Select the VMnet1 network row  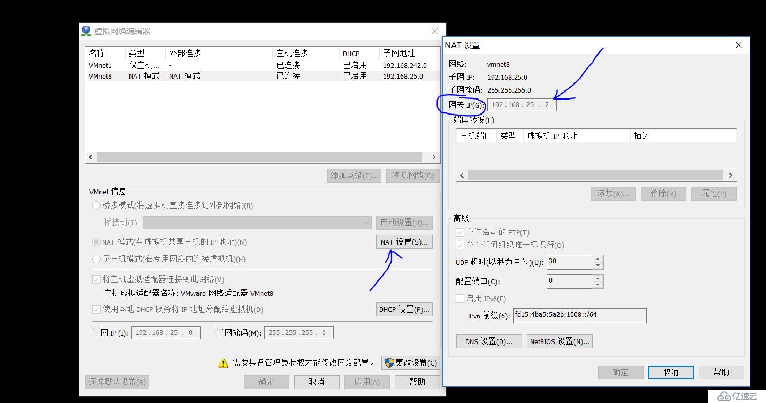tap(262, 65)
